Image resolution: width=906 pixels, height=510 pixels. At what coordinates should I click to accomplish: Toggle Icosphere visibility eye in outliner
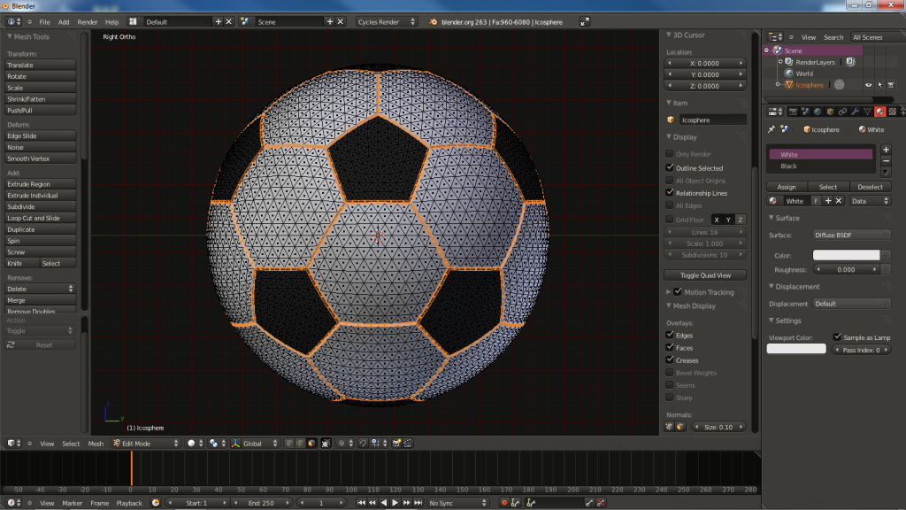tap(869, 85)
